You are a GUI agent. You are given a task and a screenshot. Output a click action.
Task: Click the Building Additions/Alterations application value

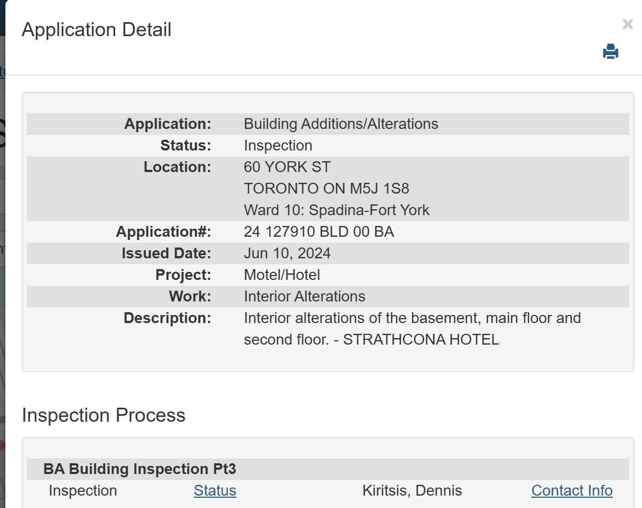tap(341, 124)
